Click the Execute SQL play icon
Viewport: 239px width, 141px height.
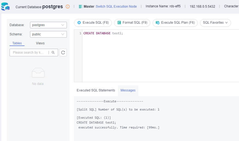(79, 23)
